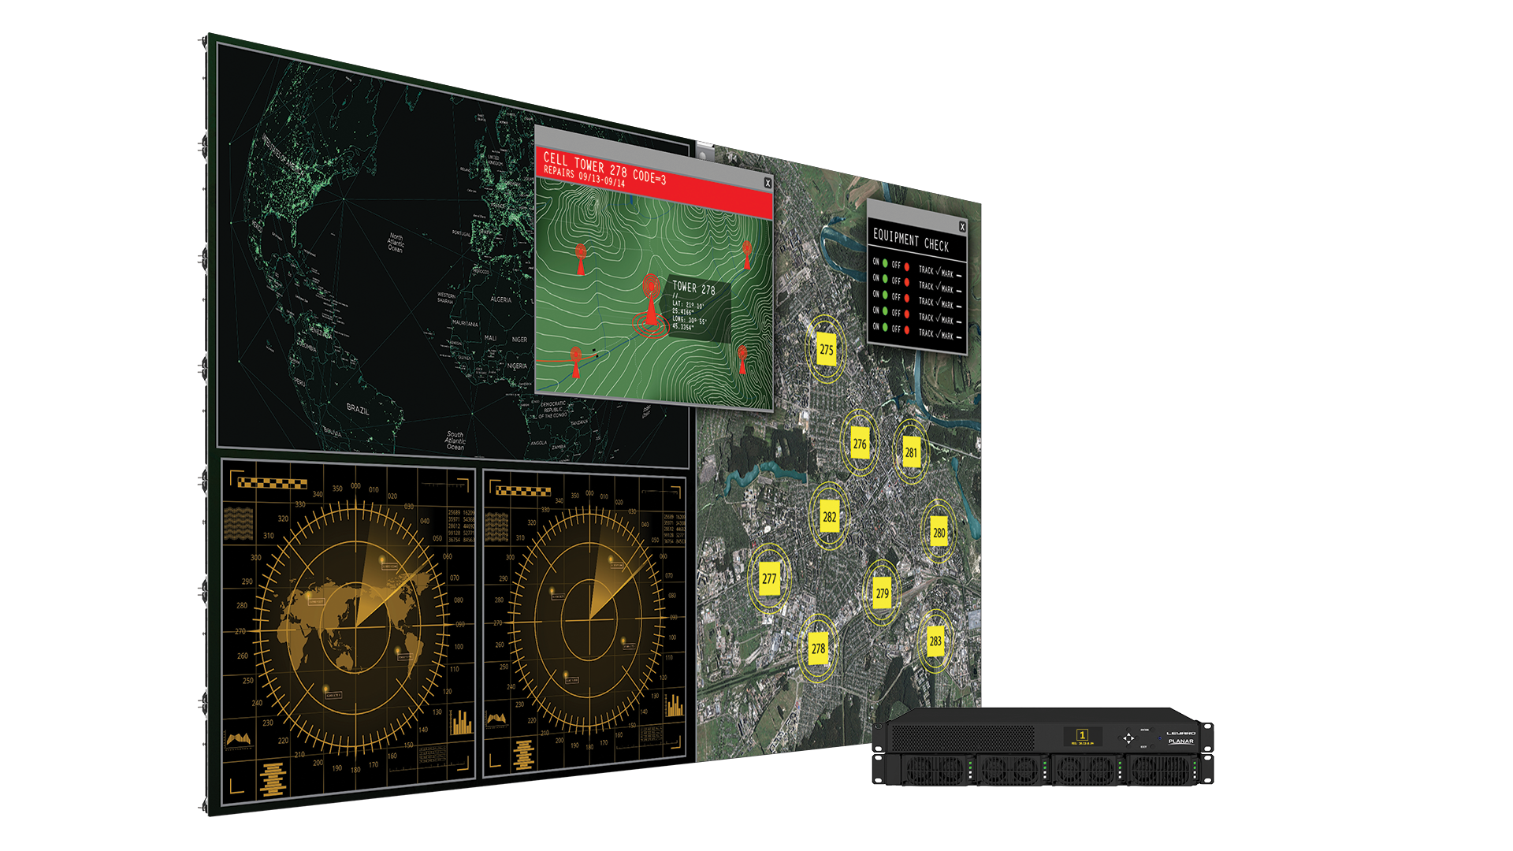The width and height of the screenshot is (1513, 851).
Task: Select yellow map marker 277
Action: click(769, 578)
